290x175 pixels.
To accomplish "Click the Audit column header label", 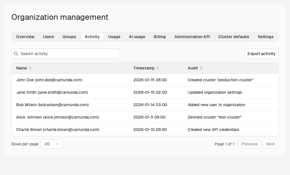I will 193,68.
